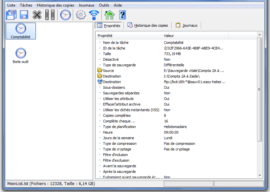Click the folder icon beside I:\Compta destination
Screen dimensions: 270x192
pos(100,76)
